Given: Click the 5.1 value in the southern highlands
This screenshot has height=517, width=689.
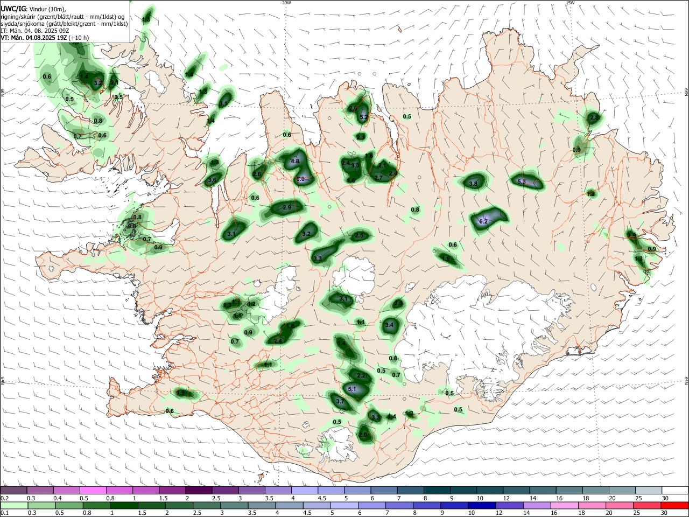Looking at the screenshot, I should (353, 389).
